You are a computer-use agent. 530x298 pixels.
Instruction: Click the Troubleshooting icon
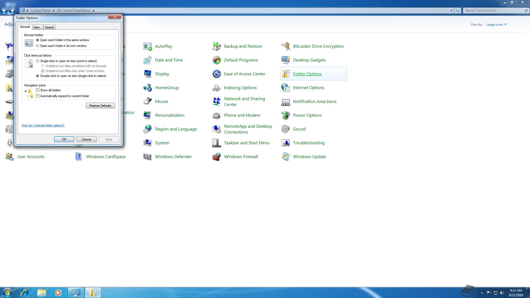[x=286, y=143]
